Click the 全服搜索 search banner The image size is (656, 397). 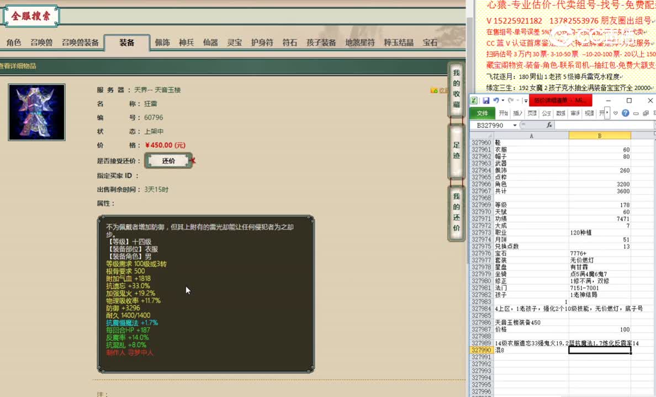31,16
